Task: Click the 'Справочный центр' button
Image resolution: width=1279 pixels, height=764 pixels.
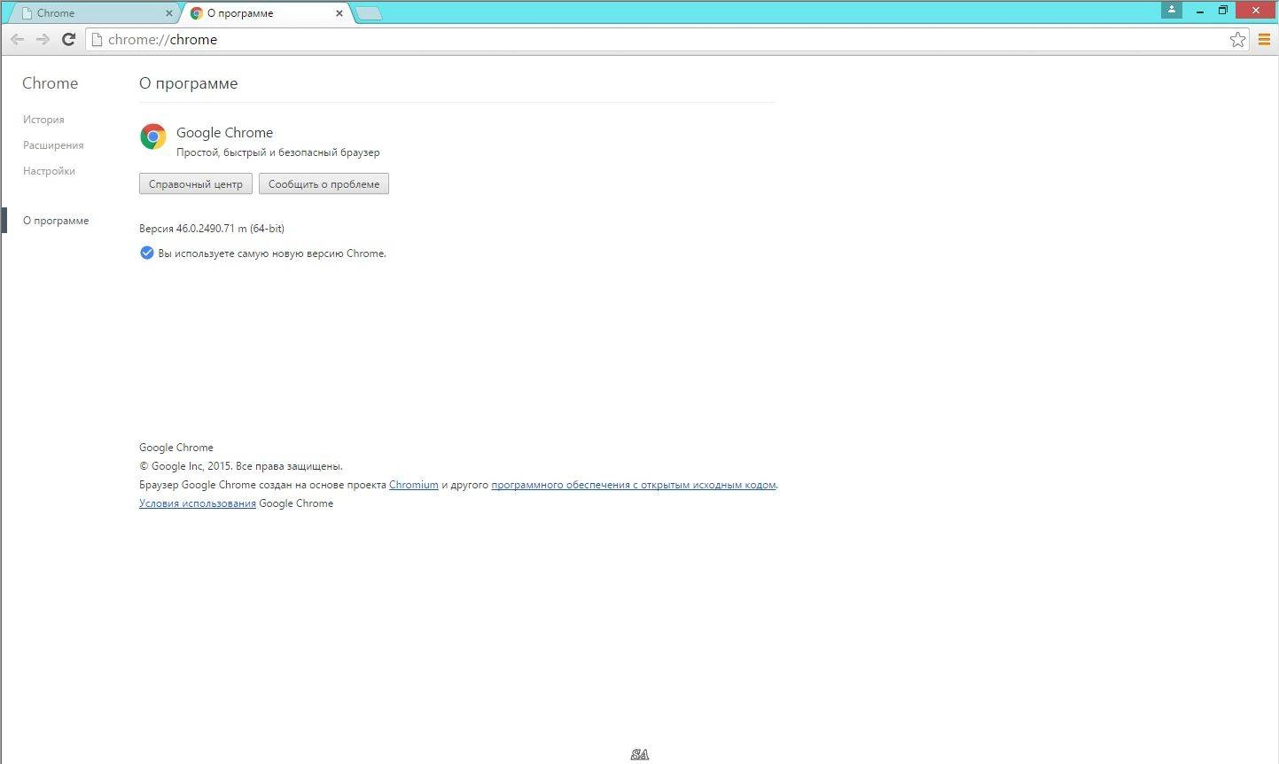Action: 196,183
